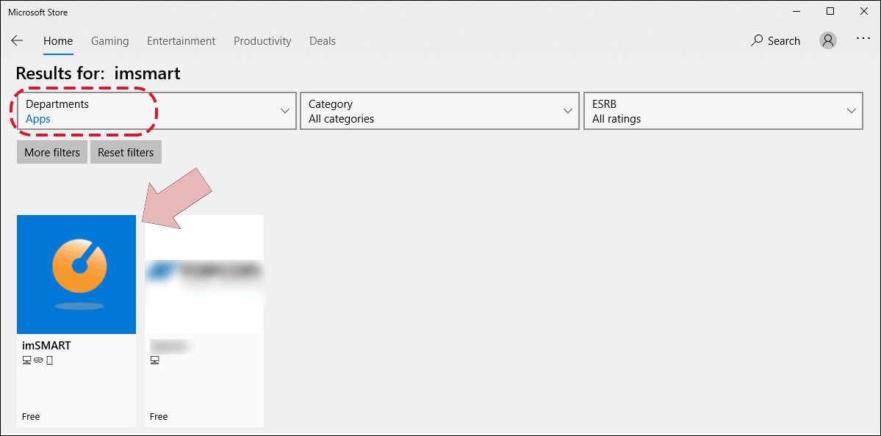This screenshot has width=881, height=436.
Task: Click the More filters button
Action: point(52,152)
